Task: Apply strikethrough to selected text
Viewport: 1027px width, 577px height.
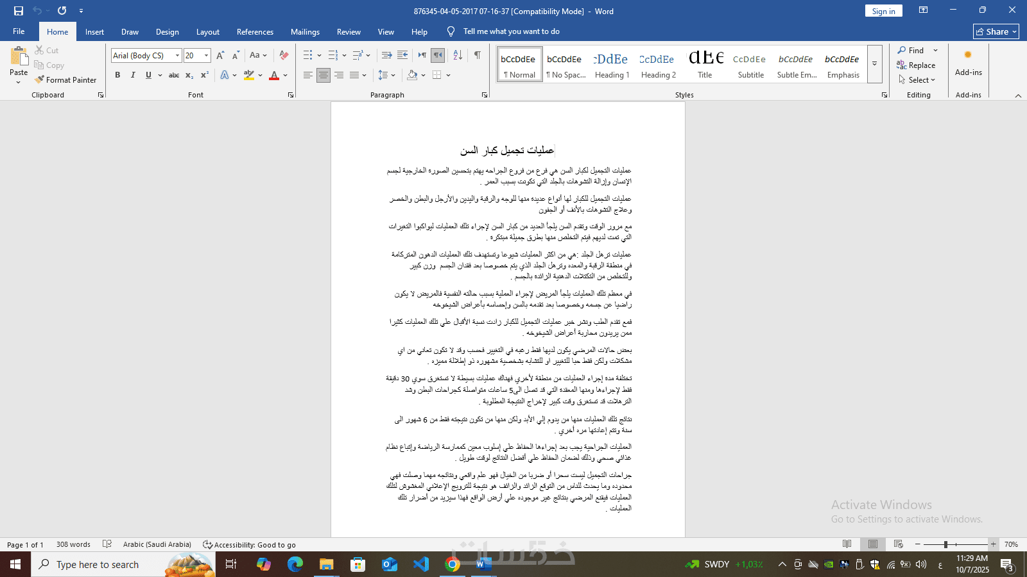Action: (173, 76)
